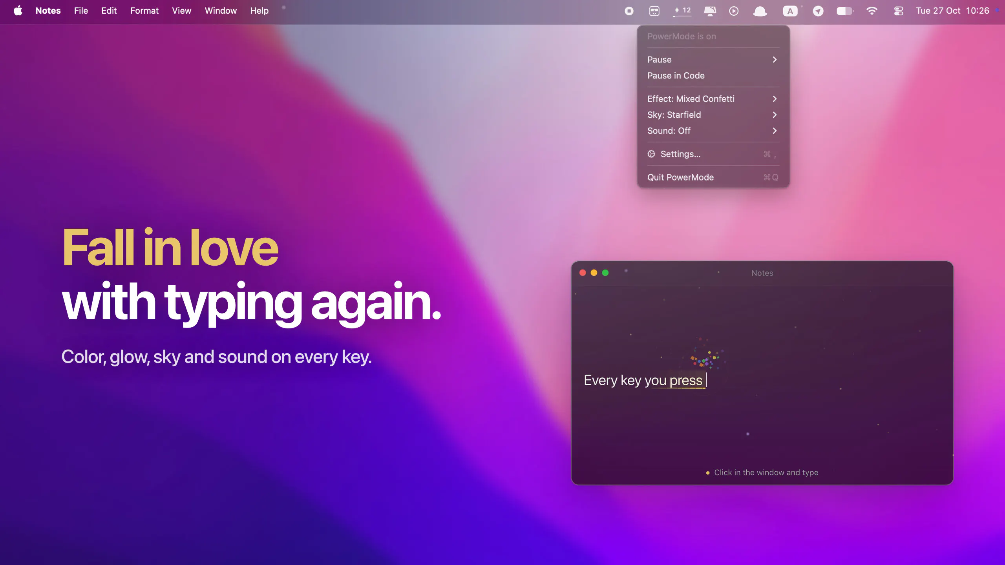Click the gear icon beside Settings

click(651, 154)
